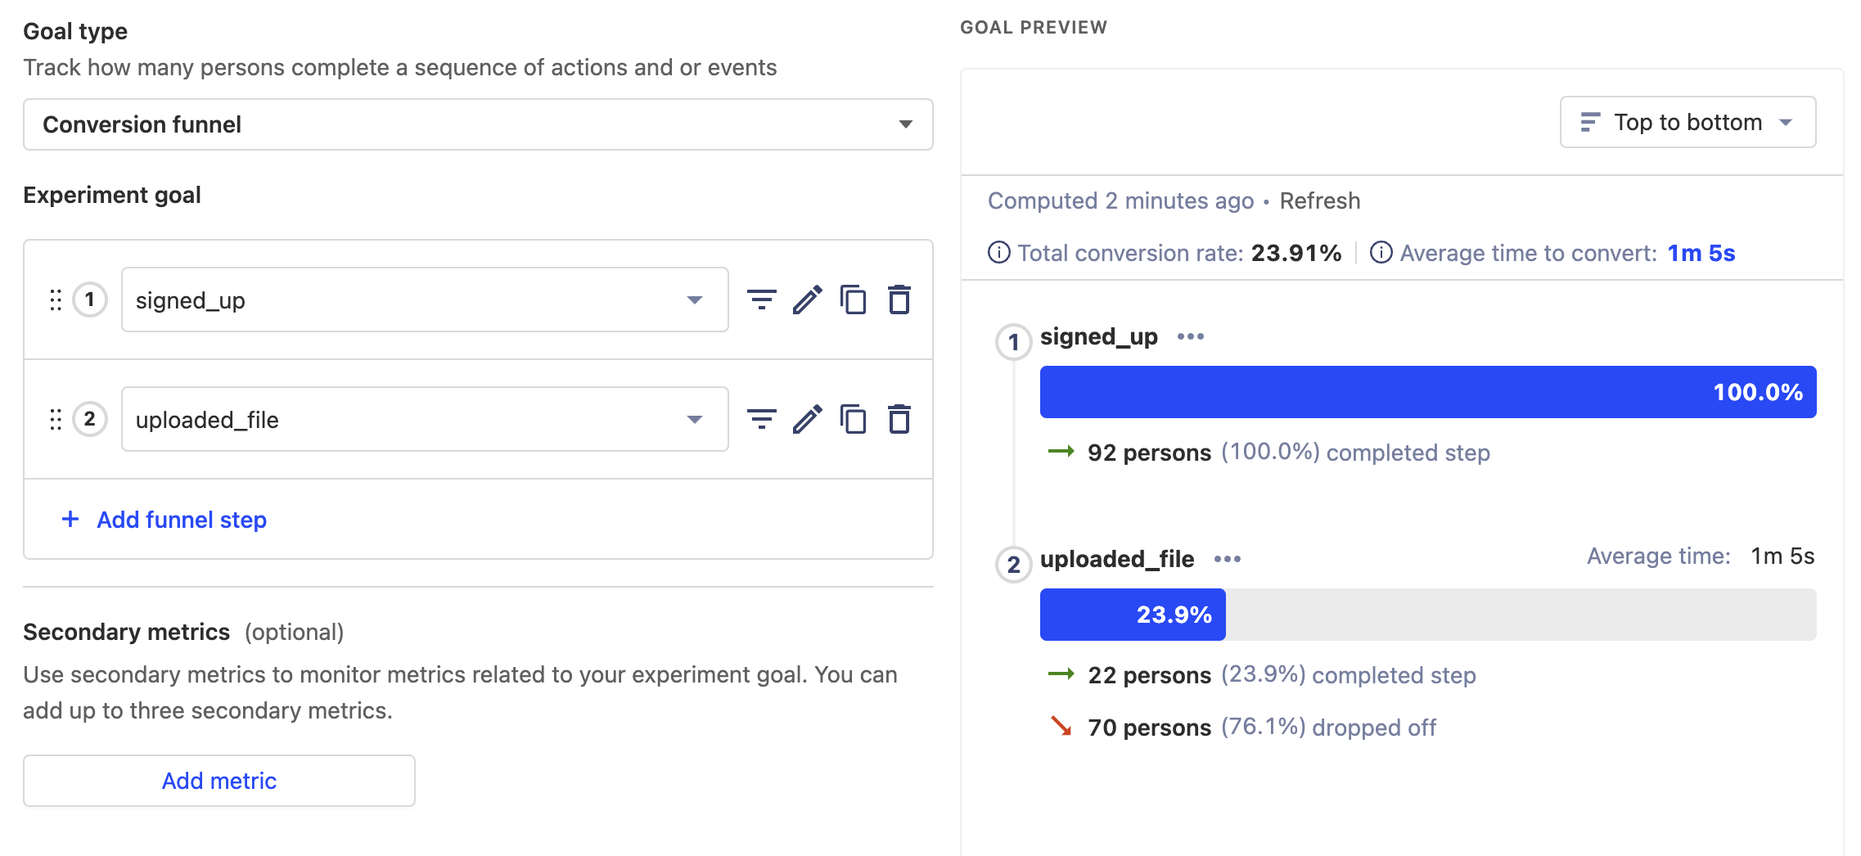
Task: Open the three-dot menu next to uploaded_file
Action: (1229, 559)
